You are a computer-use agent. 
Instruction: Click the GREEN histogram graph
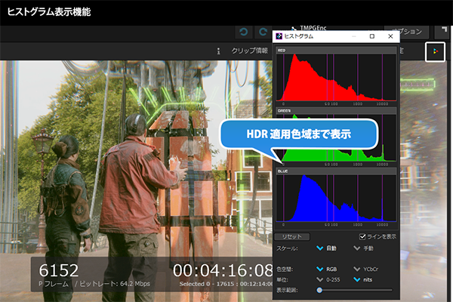[x=336, y=138]
